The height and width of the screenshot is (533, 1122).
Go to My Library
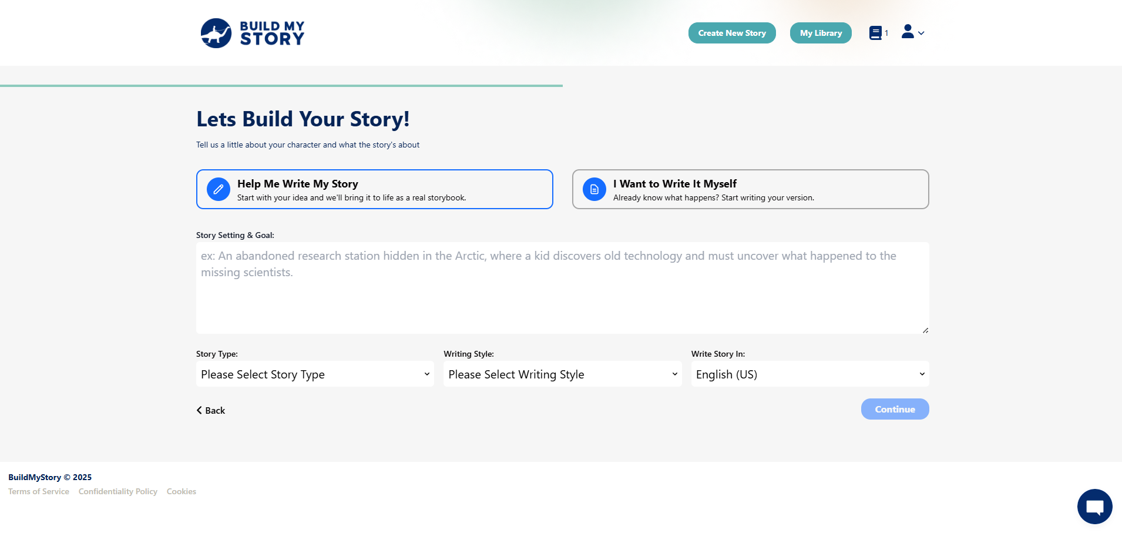pos(820,33)
